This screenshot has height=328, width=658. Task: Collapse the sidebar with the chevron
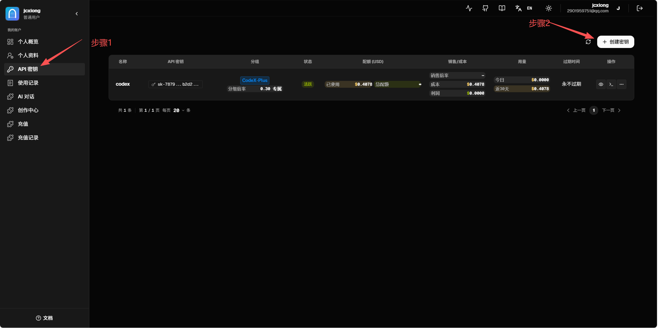77,14
